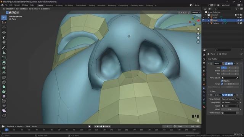Switch perspective/orthographic grid icon in viewport
244x137 pixels.
(198, 42)
